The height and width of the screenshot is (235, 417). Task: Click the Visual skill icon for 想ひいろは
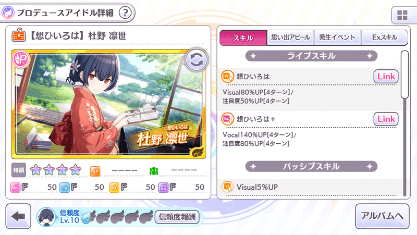point(227,77)
